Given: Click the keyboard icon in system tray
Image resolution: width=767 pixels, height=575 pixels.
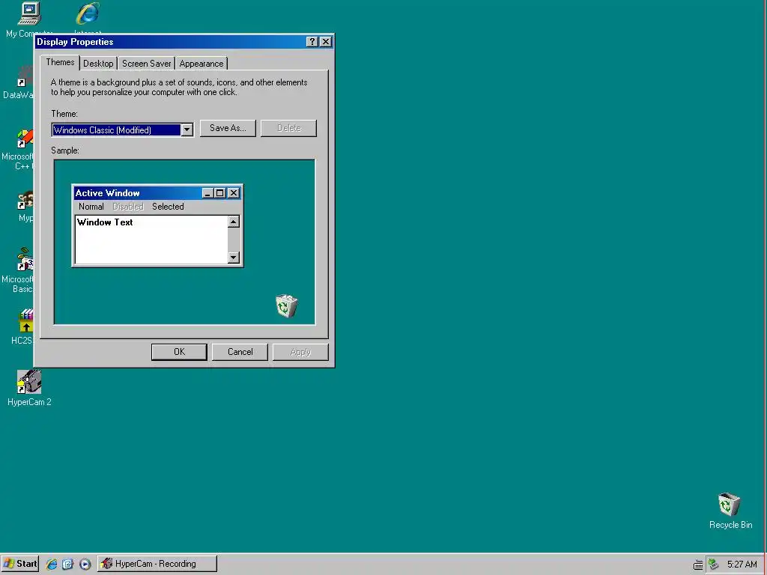Looking at the screenshot, I should pyautogui.click(x=698, y=565).
